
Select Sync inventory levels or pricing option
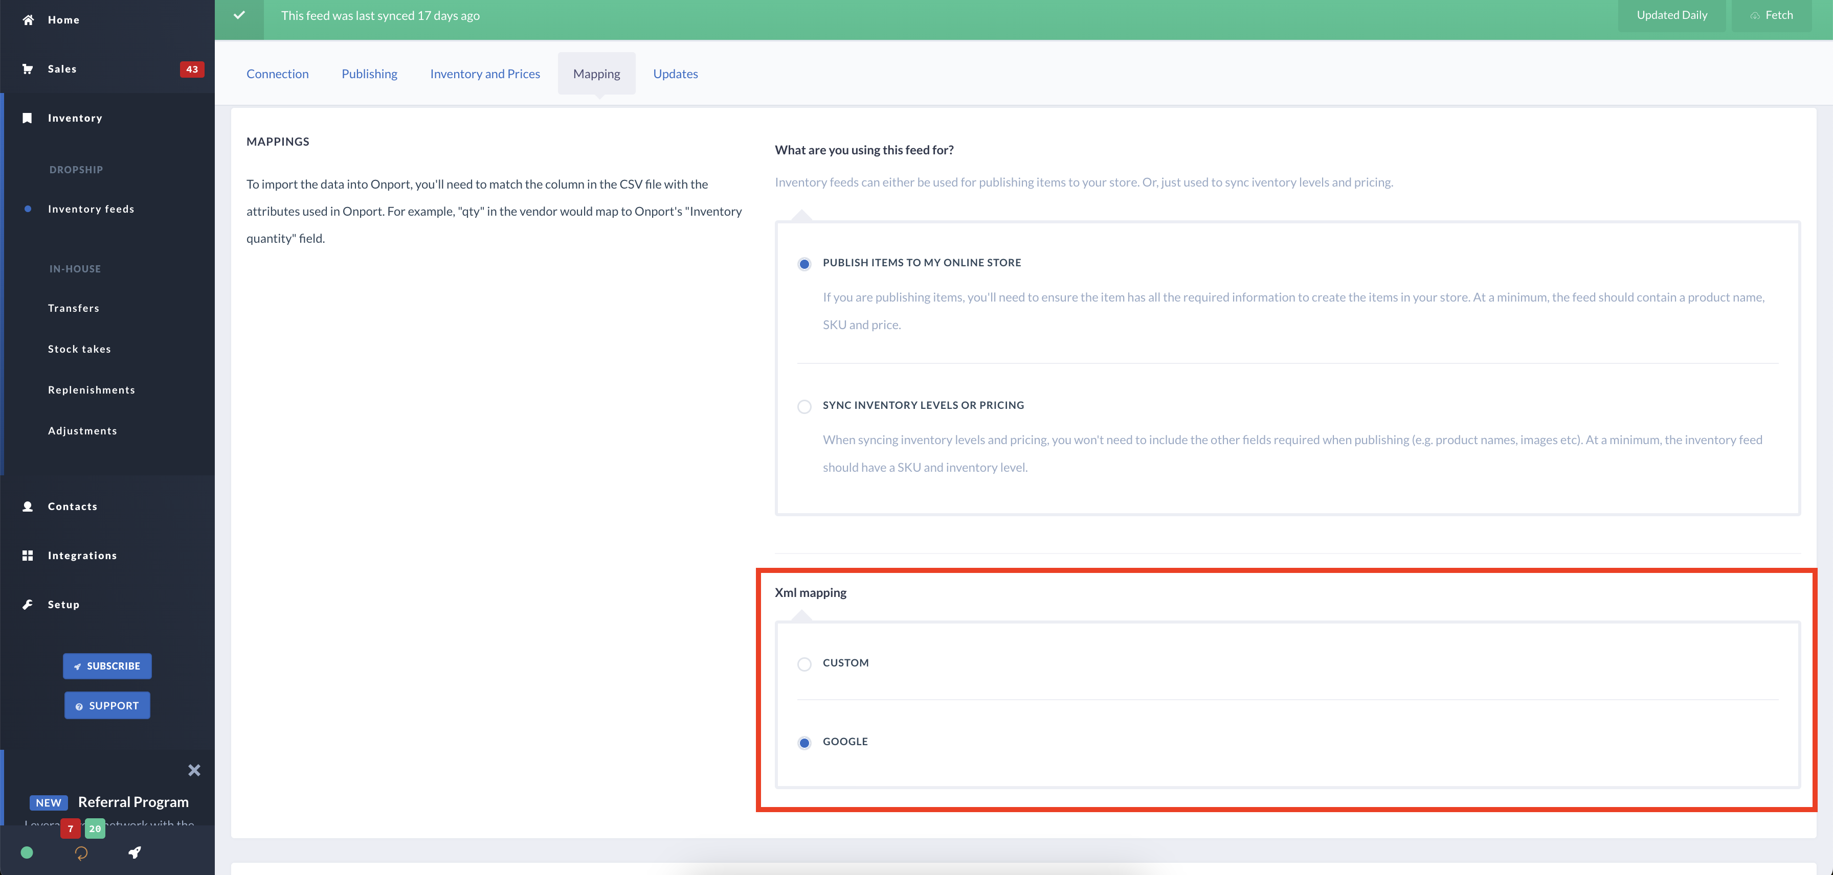tap(804, 407)
